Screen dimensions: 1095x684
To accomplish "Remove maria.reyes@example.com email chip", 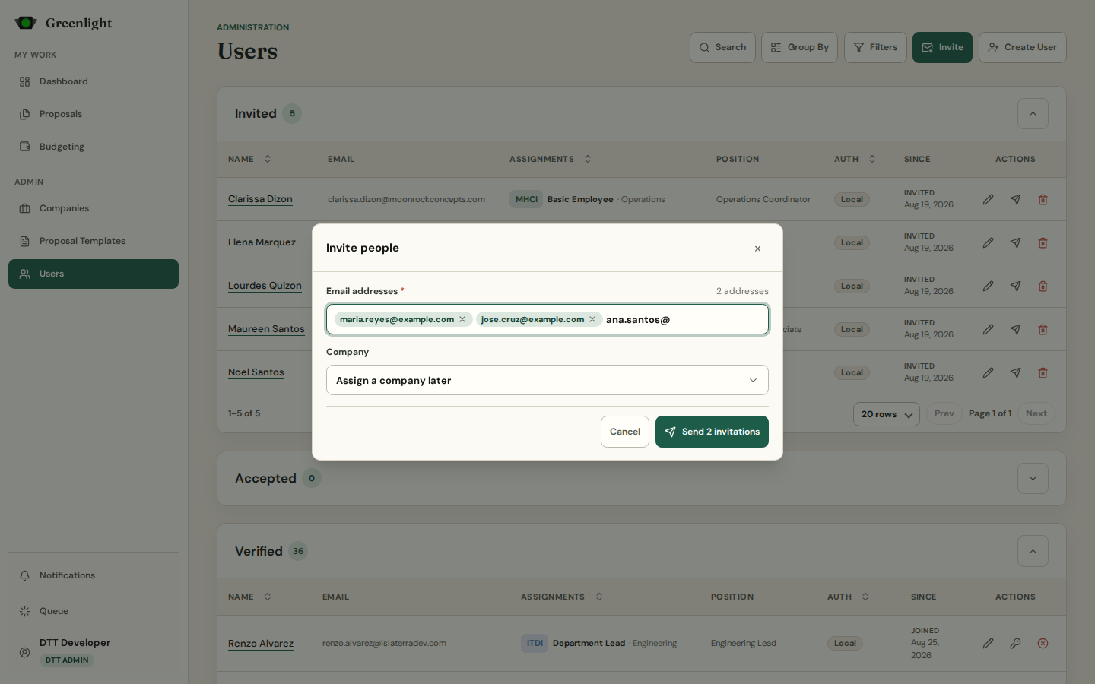I will click(x=462, y=319).
